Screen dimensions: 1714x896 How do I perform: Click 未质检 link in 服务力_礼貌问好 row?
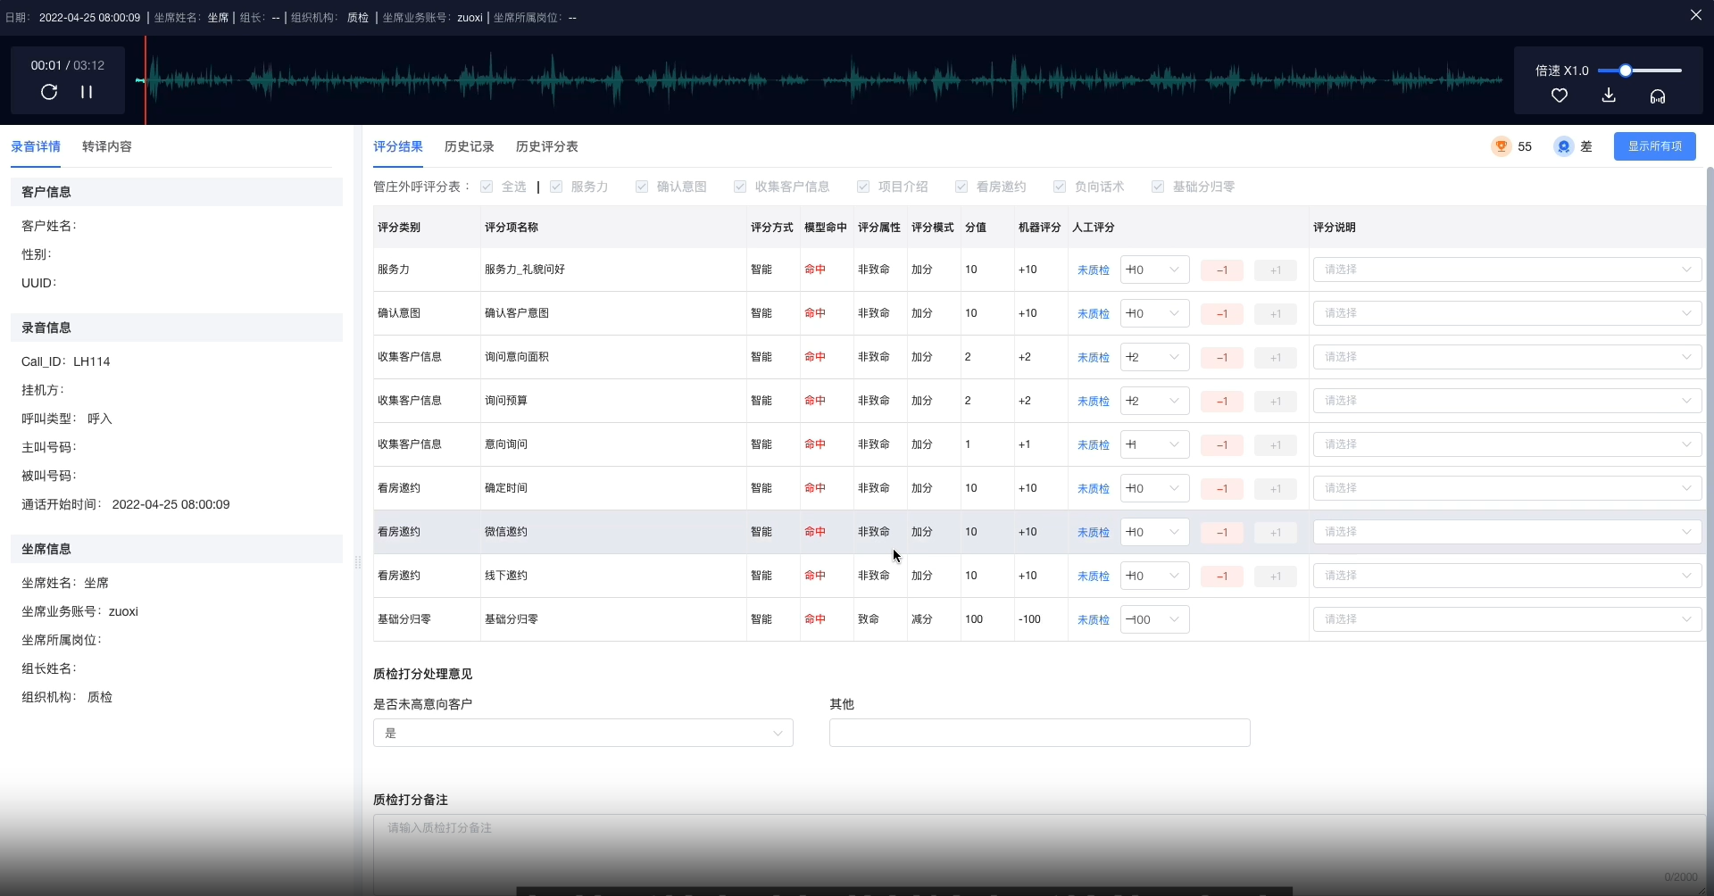pos(1094,270)
